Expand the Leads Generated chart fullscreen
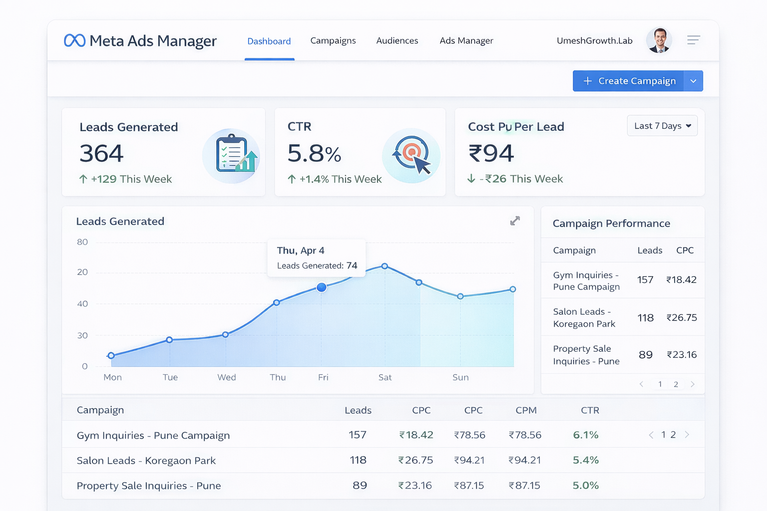767x511 pixels. pos(515,221)
